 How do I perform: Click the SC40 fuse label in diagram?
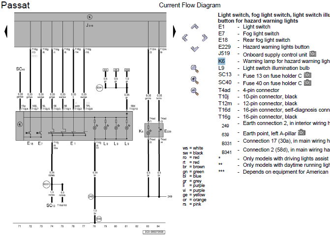[x=21, y=69]
